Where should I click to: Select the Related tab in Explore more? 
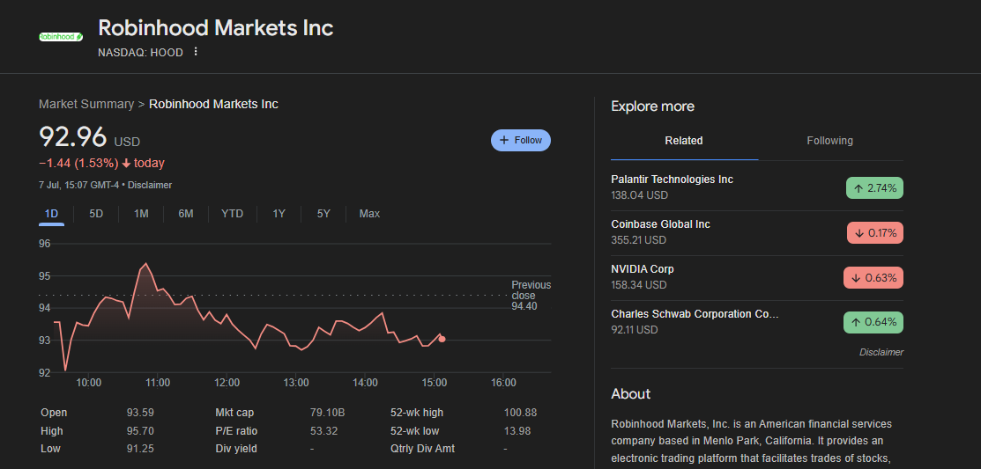coord(684,141)
